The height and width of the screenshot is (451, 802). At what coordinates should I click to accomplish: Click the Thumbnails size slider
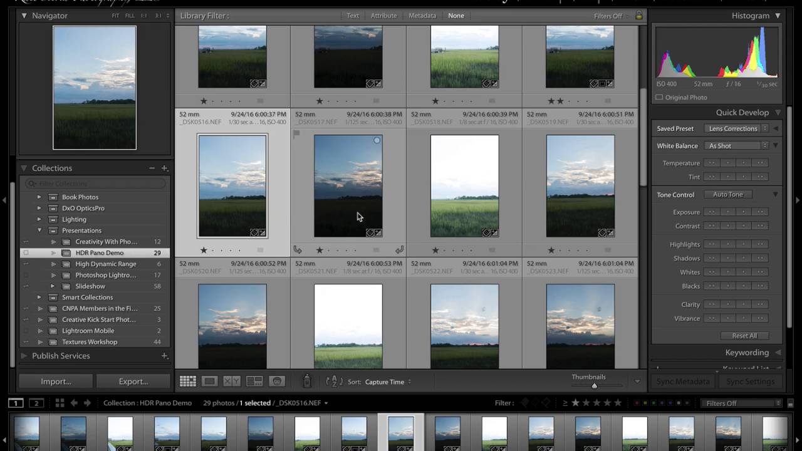(x=594, y=386)
